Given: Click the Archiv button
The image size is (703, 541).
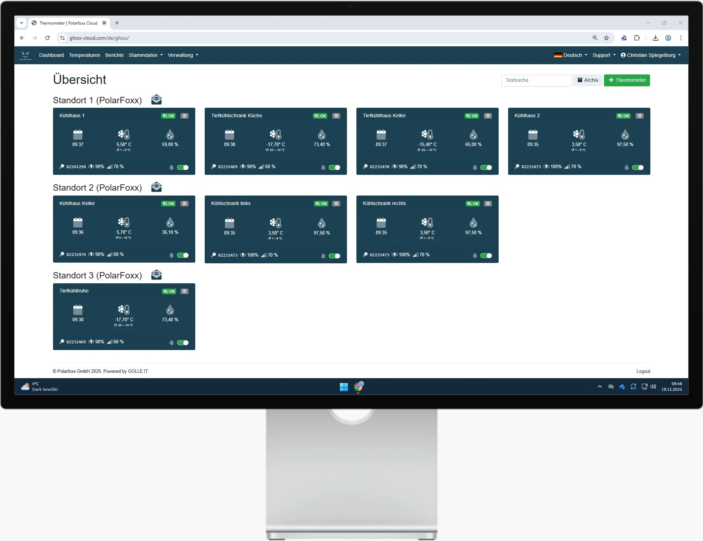Looking at the screenshot, I should click(587, 80).
